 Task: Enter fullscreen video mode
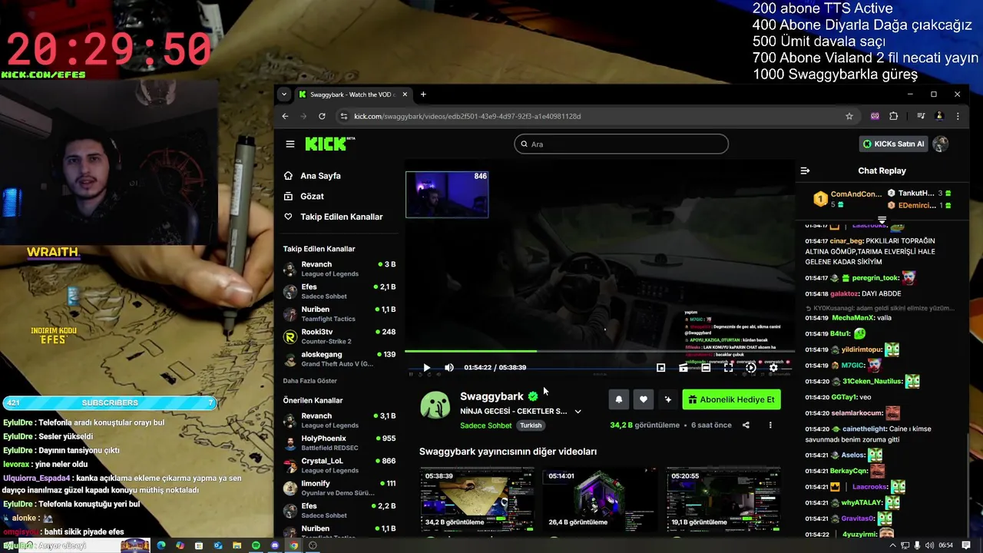(728, 368)
